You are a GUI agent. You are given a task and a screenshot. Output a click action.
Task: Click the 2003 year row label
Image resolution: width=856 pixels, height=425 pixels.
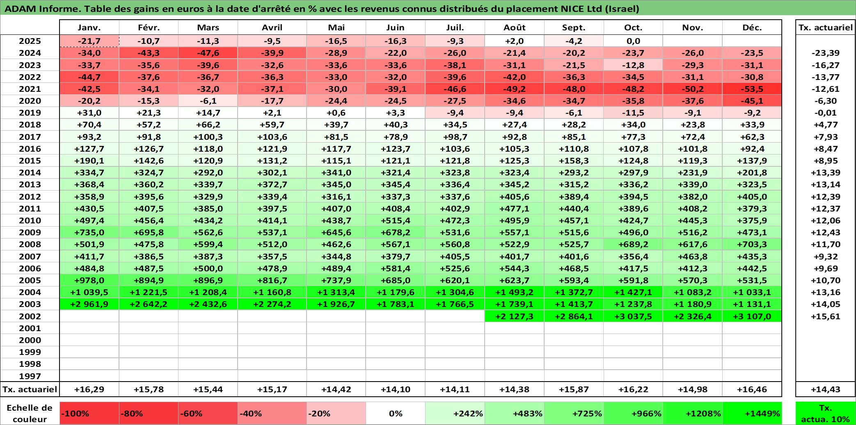click(30, 304)
